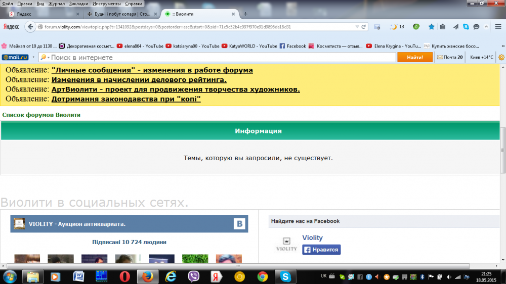Switch to the Яндекс tab
The width and height of the screenshot is (506, 284).
coord(44,14)
